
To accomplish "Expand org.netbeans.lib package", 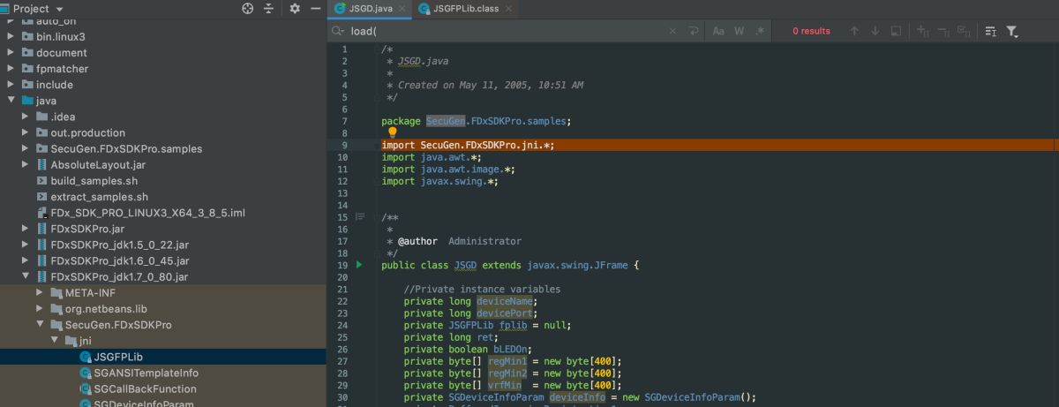I will coord(39,308).
